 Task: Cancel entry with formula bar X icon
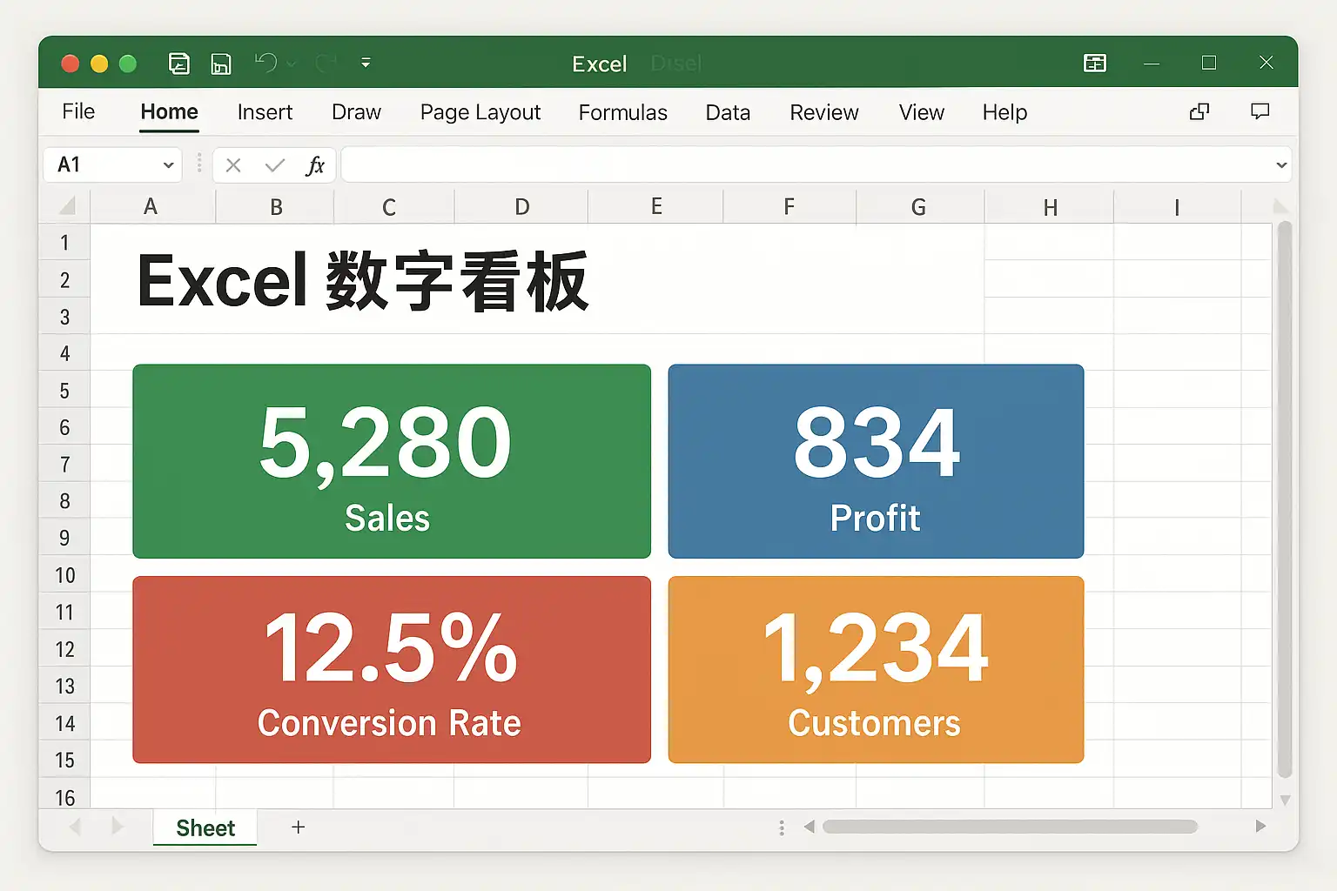[x=233, y=165]
